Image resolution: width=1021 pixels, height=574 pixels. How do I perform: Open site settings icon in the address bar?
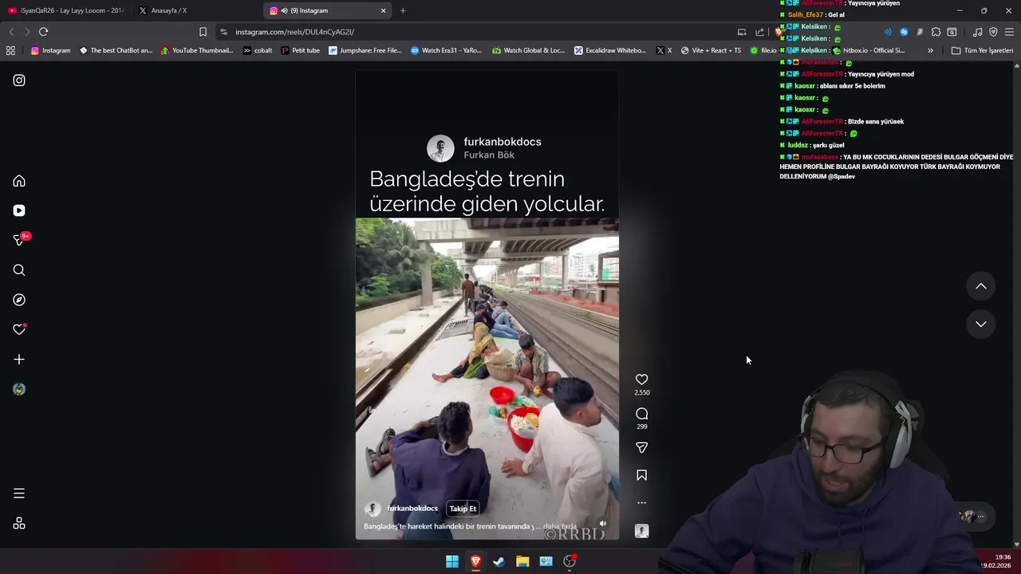click(x=223, y=32)
